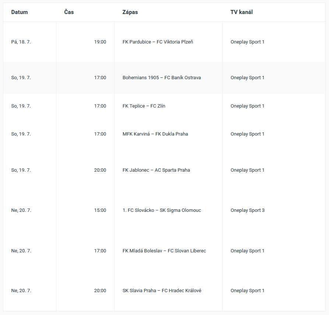329x315 pixels.
Task: Click FK Pardubice – FC Viktoria Plzeň match
Action: click(158, 42)
